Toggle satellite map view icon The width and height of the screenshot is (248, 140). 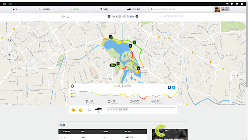(x=9, y=54)
